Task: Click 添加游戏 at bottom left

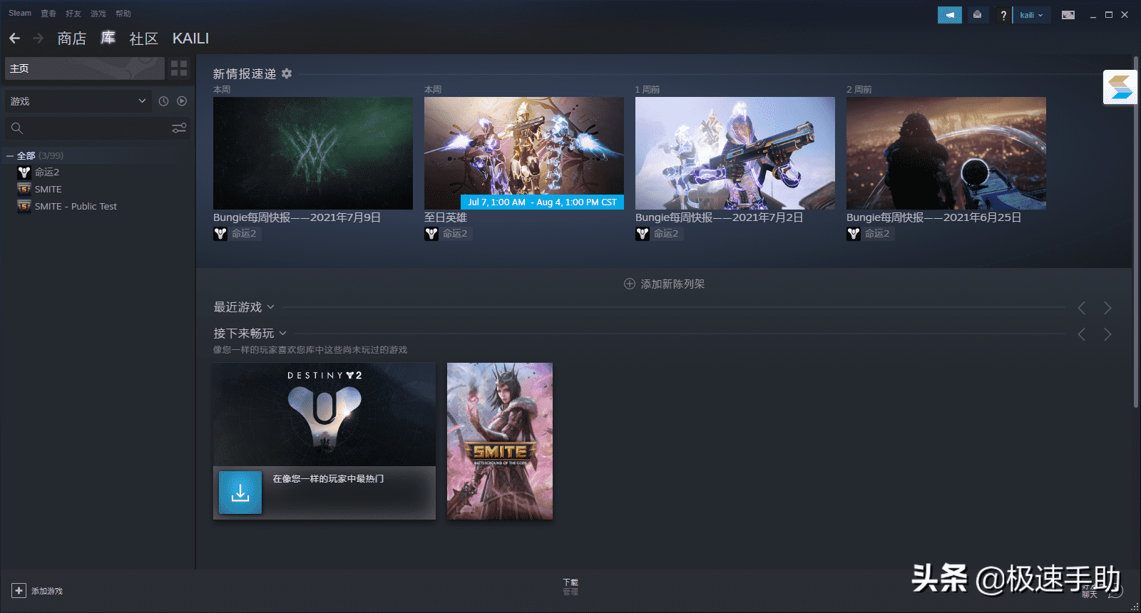Action: 37,591
